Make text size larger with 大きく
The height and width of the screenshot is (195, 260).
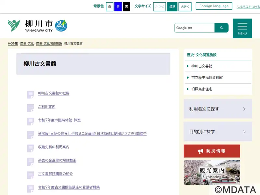tap(185, 6)
